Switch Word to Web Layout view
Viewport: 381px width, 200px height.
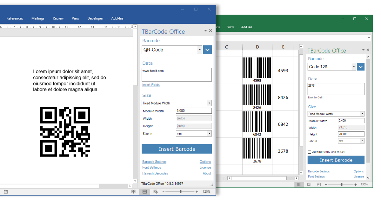155,192
